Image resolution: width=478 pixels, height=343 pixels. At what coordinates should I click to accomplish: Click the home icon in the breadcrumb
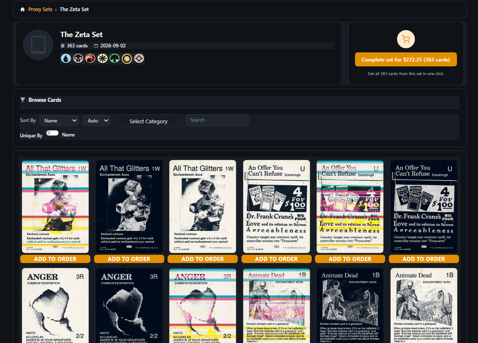point(22,9)
